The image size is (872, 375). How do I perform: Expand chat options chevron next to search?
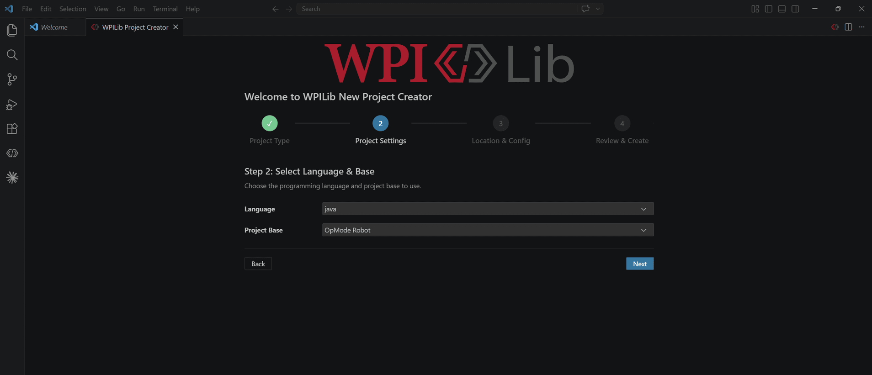(598, 9)
